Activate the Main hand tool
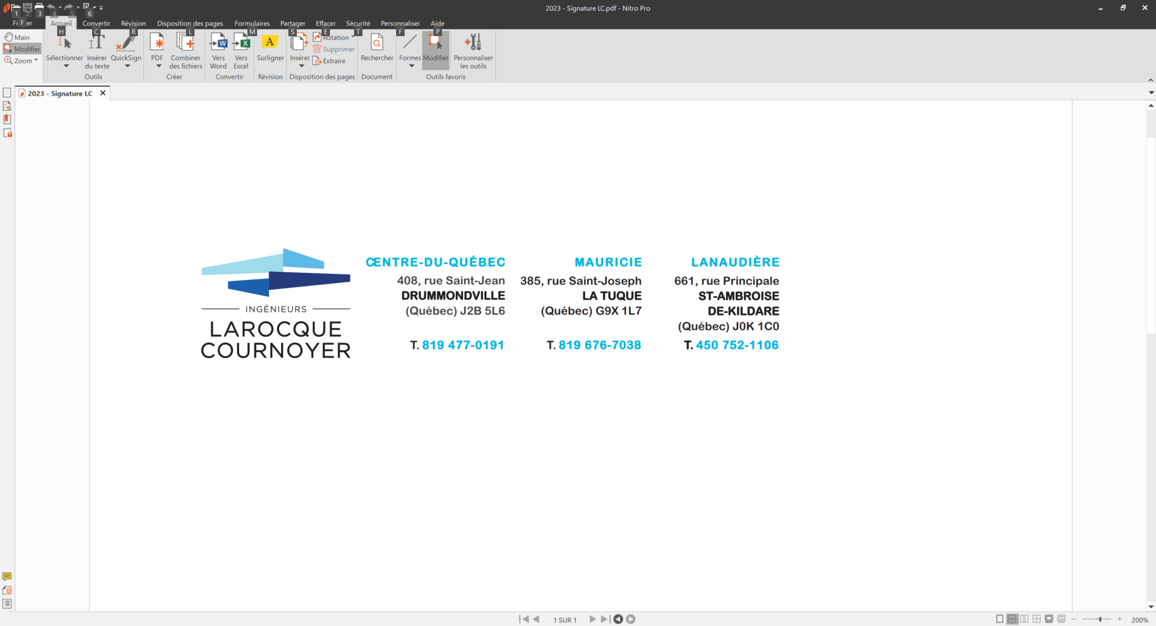 point(17,37)
